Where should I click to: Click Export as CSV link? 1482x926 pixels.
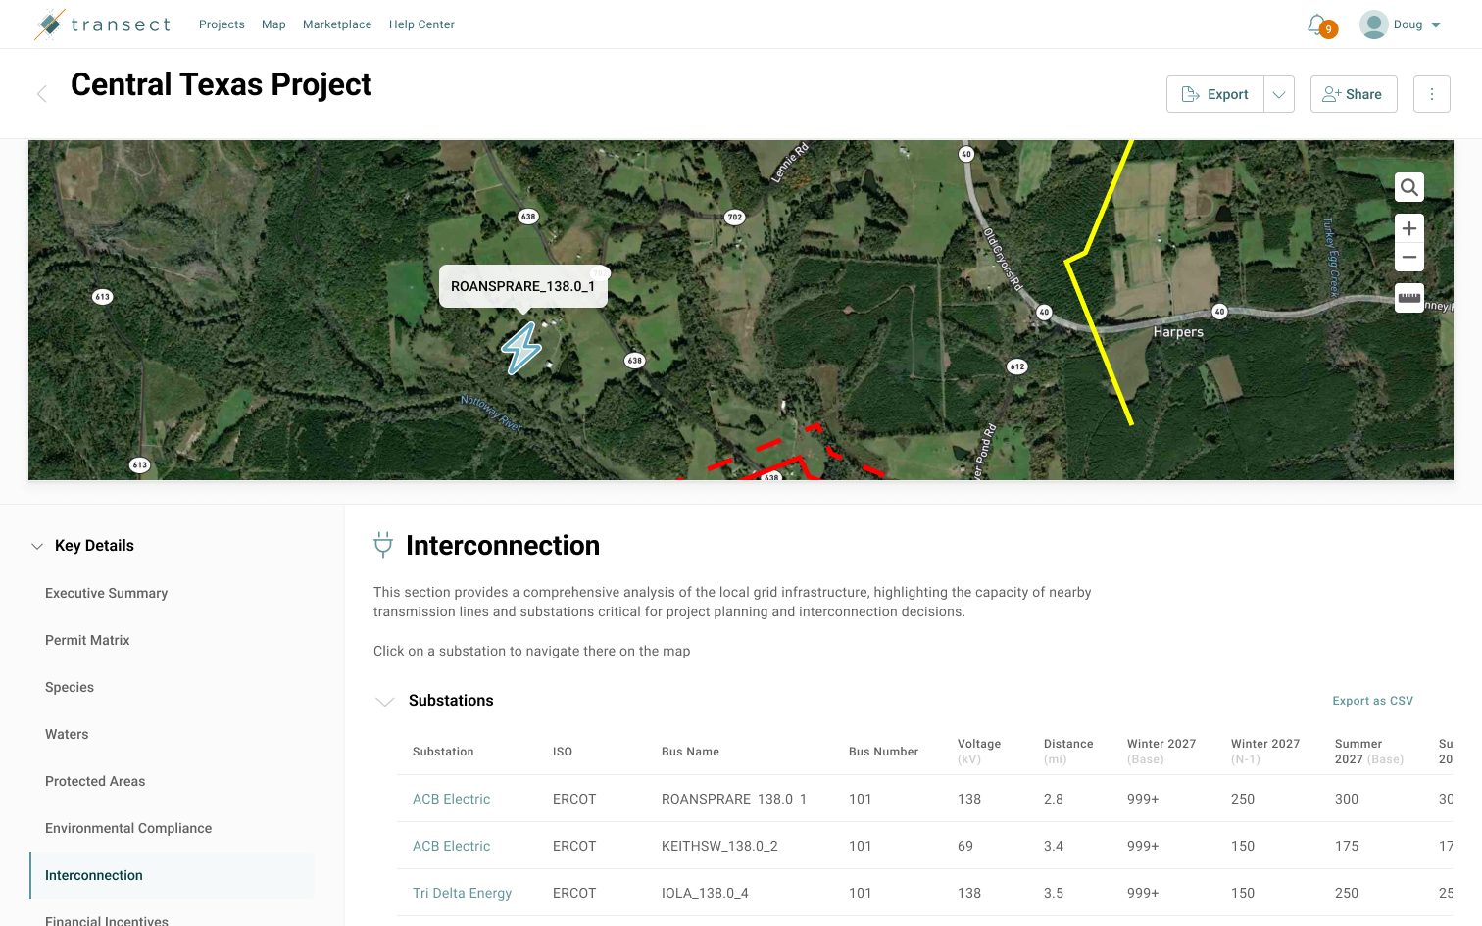(1372, 701)
